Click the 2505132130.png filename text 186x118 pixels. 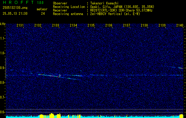point(15,8)
